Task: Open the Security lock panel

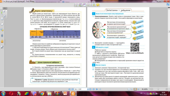Action: [2, 41]
